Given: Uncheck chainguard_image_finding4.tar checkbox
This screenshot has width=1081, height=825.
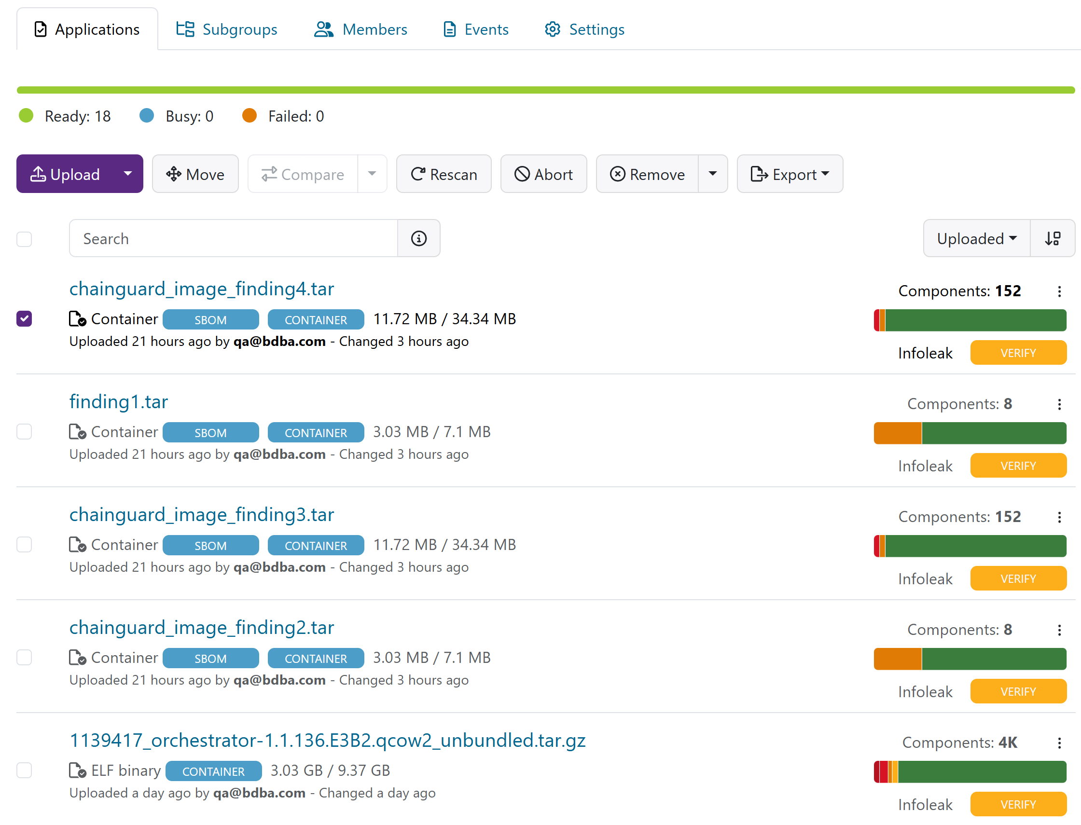Looking at the screenshot, I should [24, 319].
